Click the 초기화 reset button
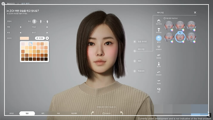The height and width of the screenshot is (120, 213). pos(40,38)
